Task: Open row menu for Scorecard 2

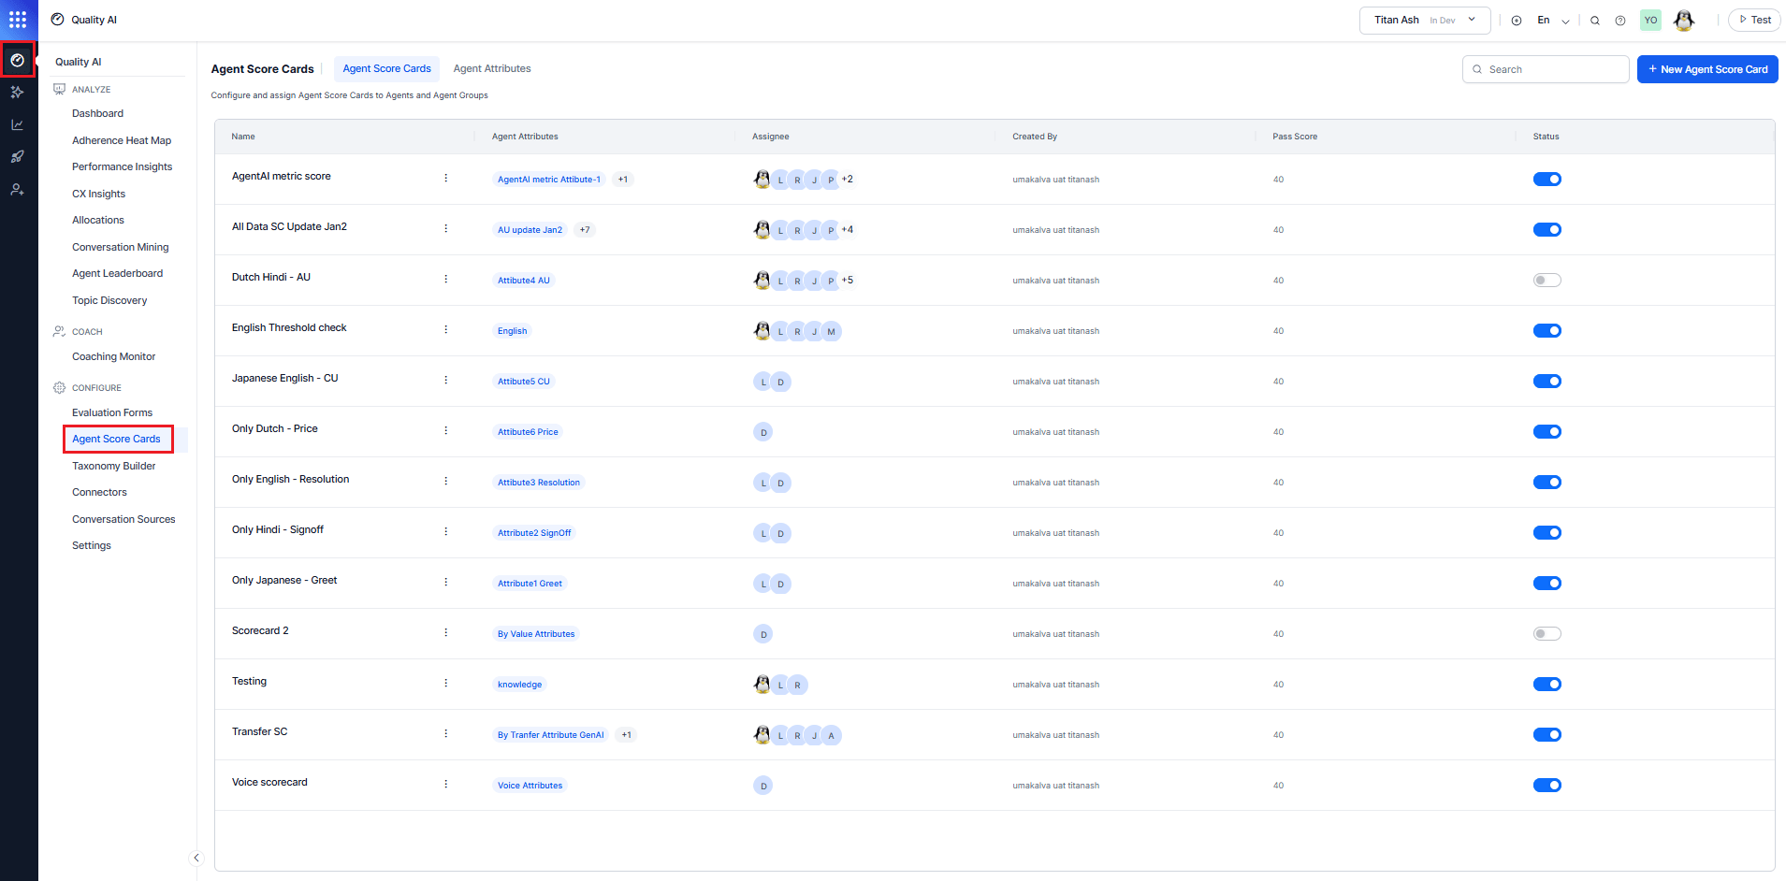Action: point(445,632)
